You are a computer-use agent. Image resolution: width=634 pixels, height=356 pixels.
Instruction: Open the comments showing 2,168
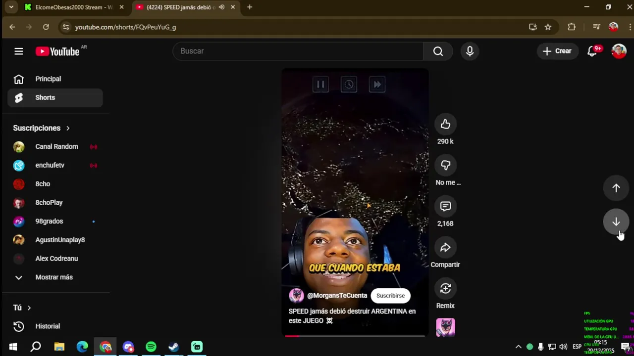point(445,206)
